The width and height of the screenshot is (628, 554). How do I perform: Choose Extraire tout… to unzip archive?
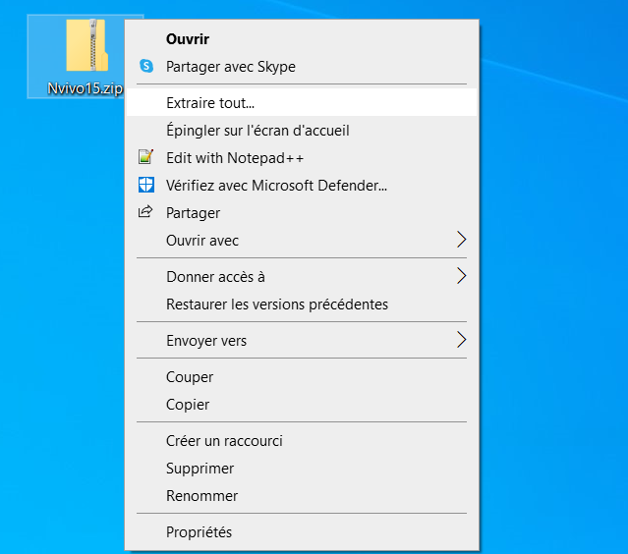point(210,102)
